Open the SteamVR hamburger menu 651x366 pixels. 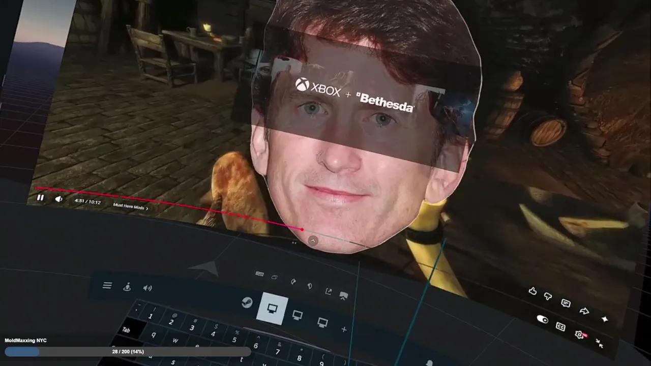(x=107, y=286)
